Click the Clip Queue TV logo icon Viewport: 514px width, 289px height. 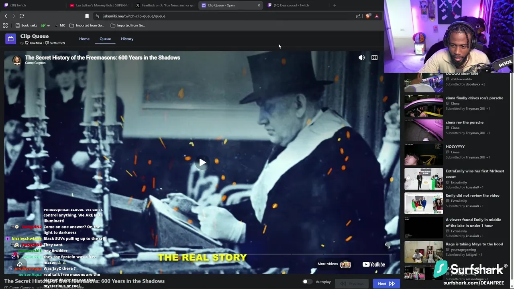[x=10, y=39]
